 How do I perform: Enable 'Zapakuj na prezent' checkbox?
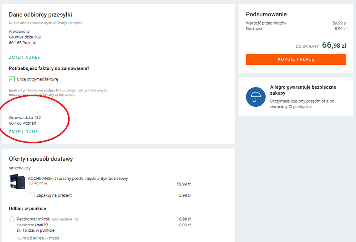click(32, 195)
